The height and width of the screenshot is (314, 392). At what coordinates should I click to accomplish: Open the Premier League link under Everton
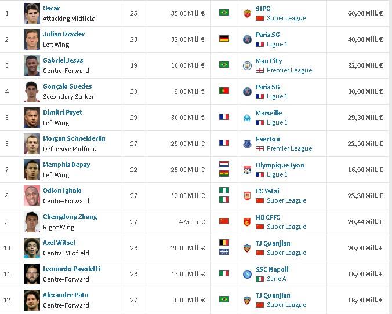[289, 148]
